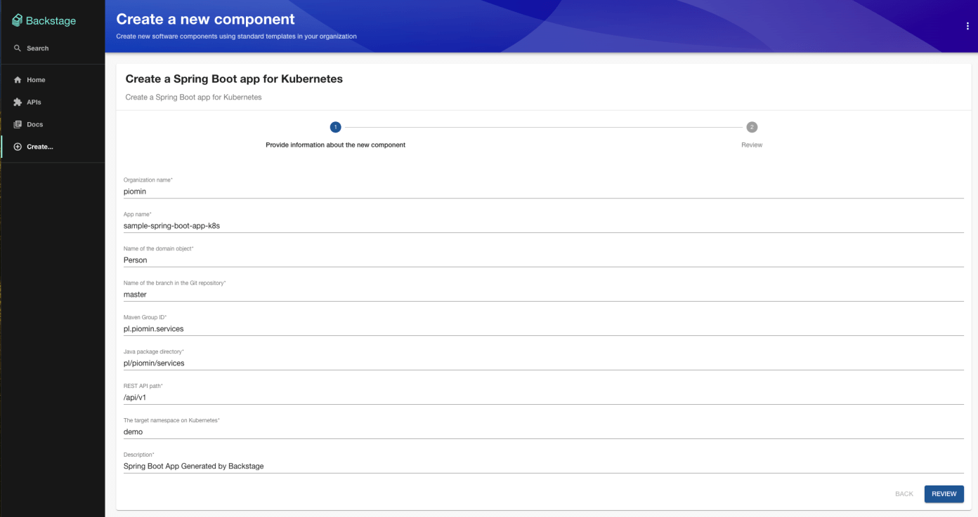Click the 'Maven Group ID*' label

(x=145, y=318)
